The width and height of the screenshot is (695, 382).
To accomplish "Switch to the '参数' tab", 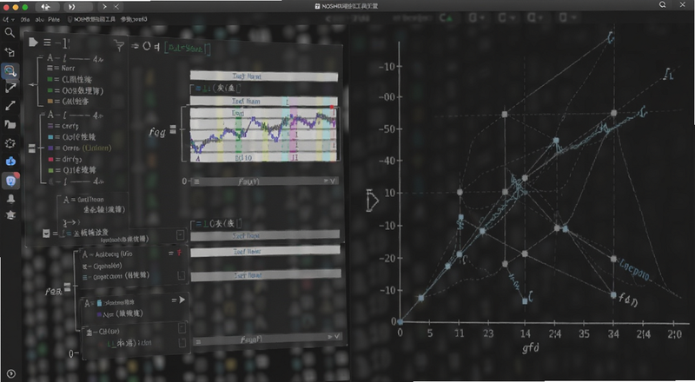I will tap(134, 19).
